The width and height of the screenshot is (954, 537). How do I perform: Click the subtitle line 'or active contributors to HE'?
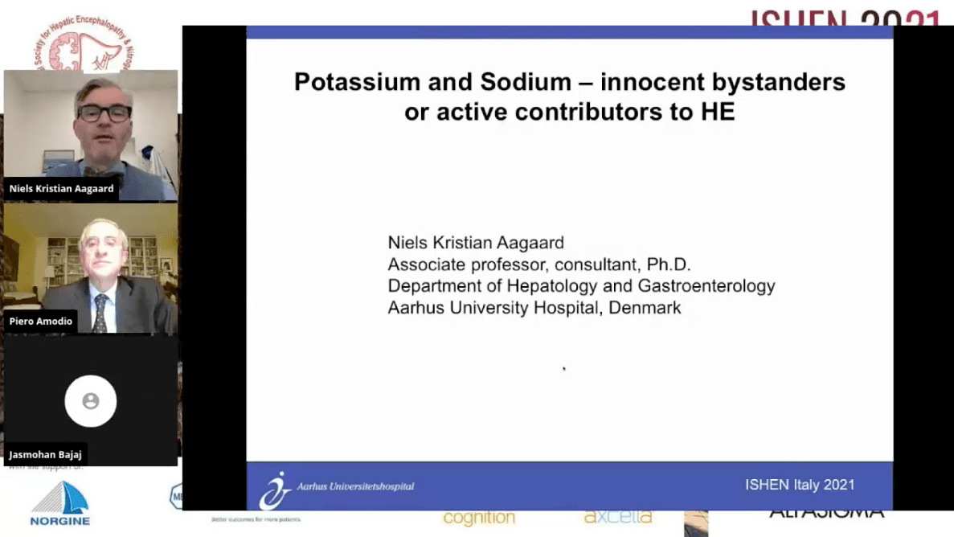click(x=570, y=112)
